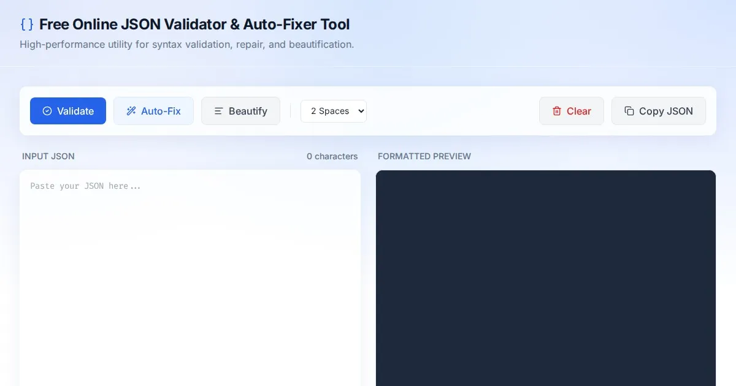Click the FORMATTED PREVIEW heading

[424, 156]
